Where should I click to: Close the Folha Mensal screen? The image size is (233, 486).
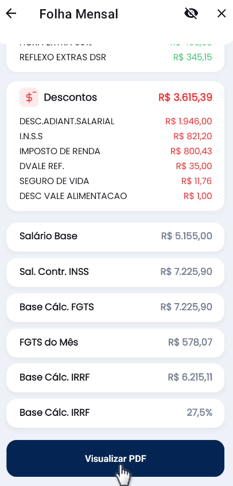[222, 14]
